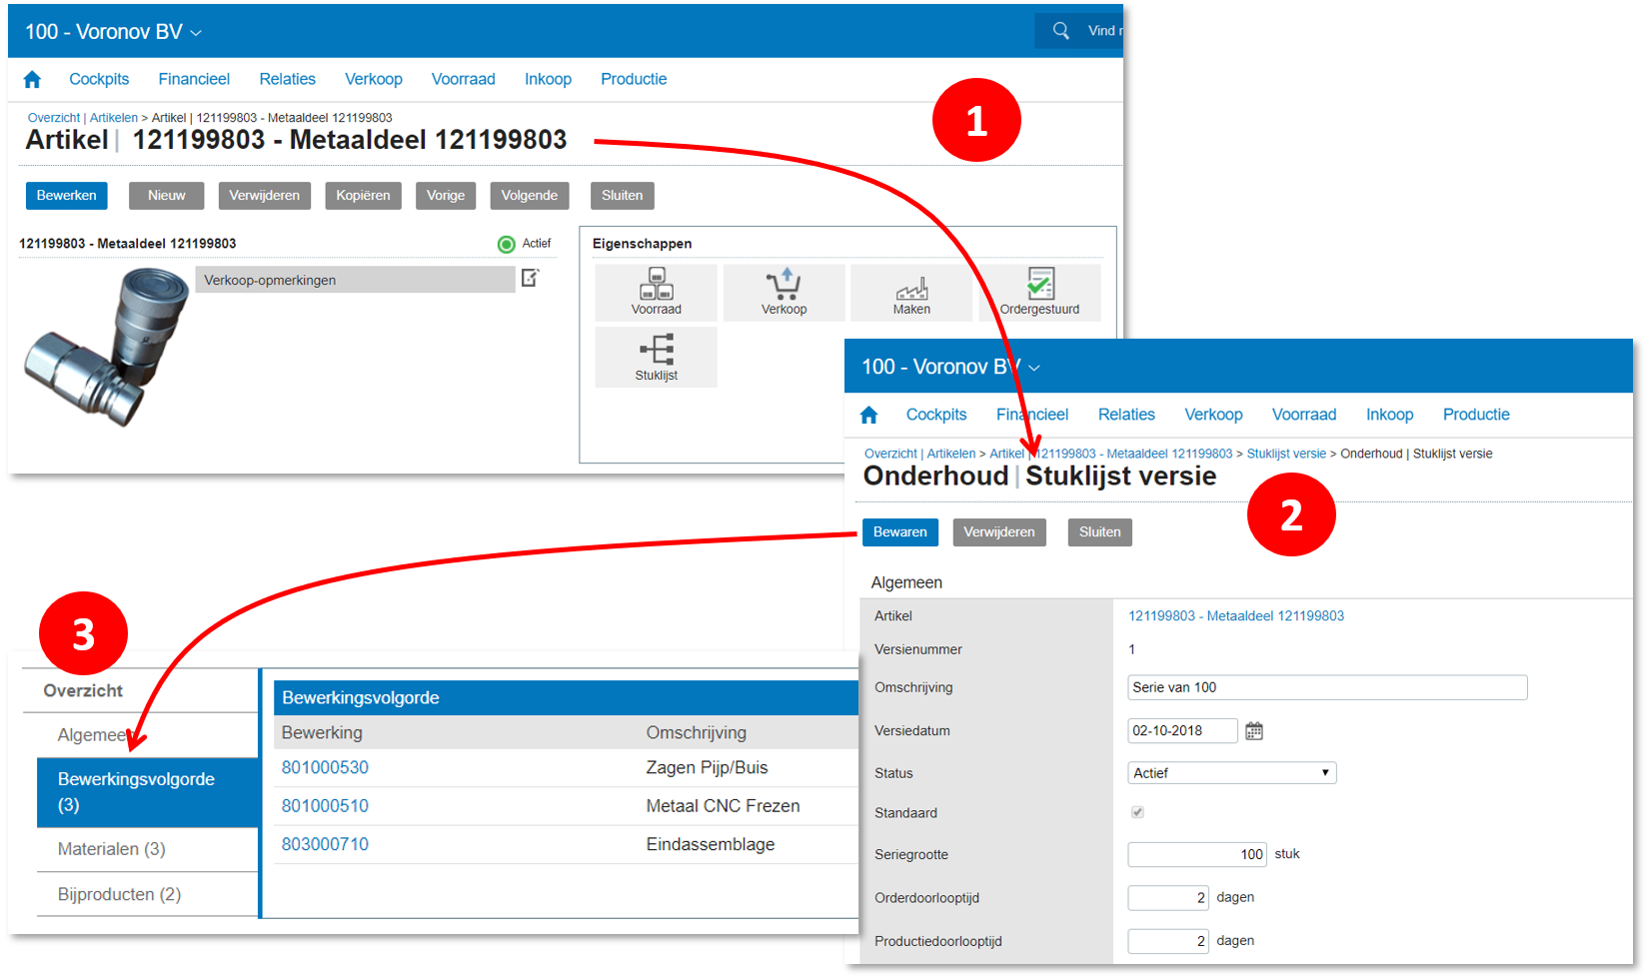Click the Omschrijving field with Serie van 100

click(x=1326, y=687)
